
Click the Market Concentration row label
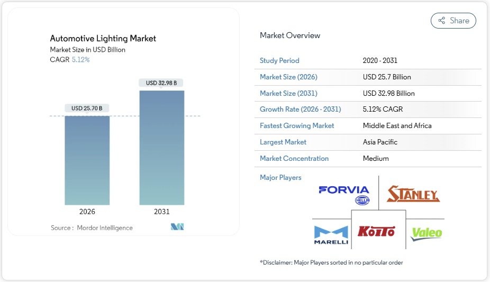pos(294,159)
